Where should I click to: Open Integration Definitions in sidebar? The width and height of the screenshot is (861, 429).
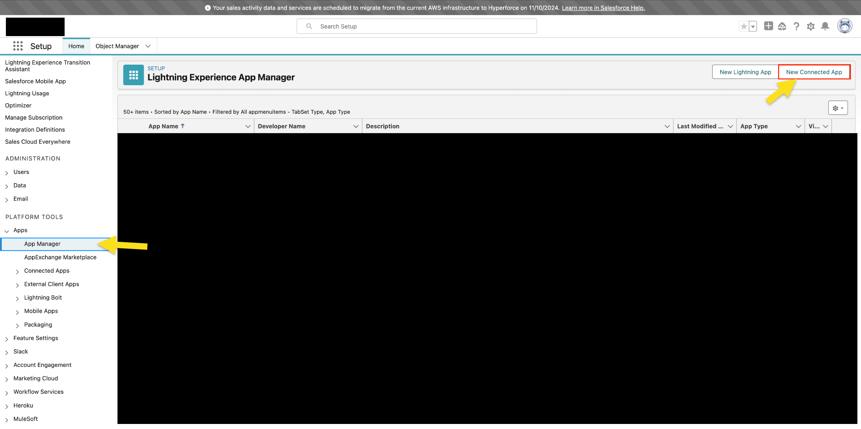click(35, 130)
